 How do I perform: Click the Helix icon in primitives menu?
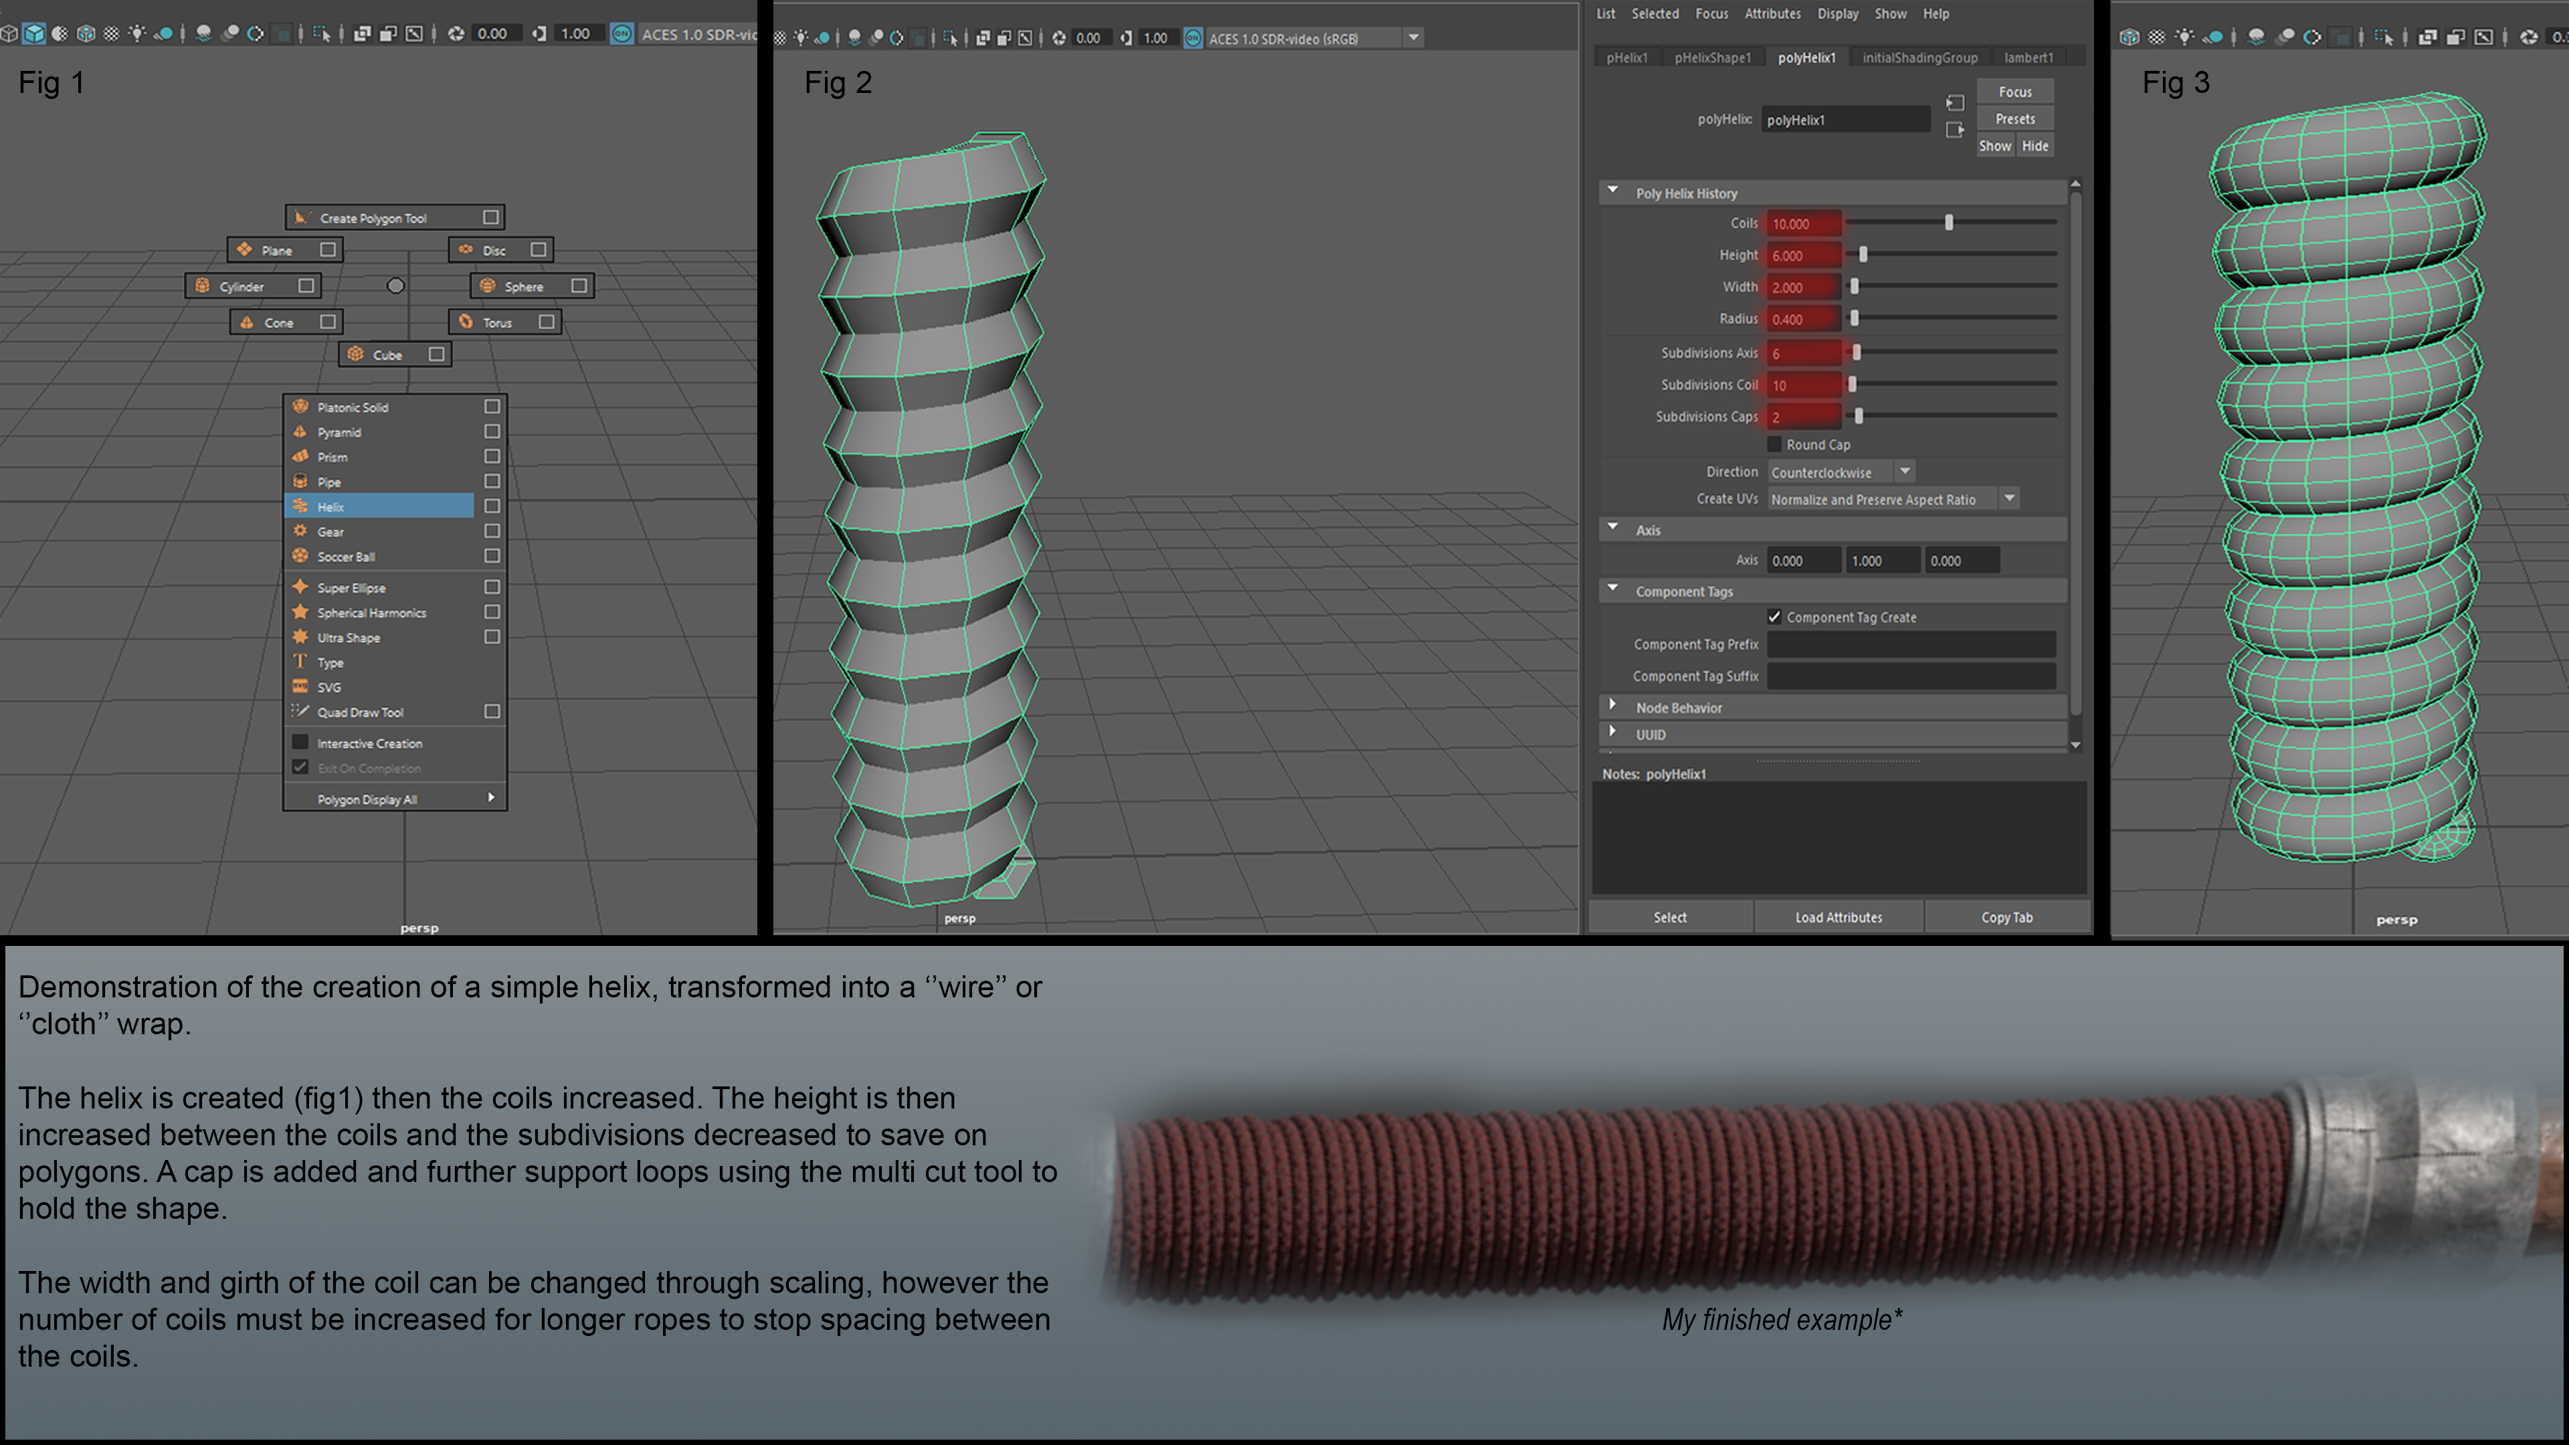(x=300, y=506)
